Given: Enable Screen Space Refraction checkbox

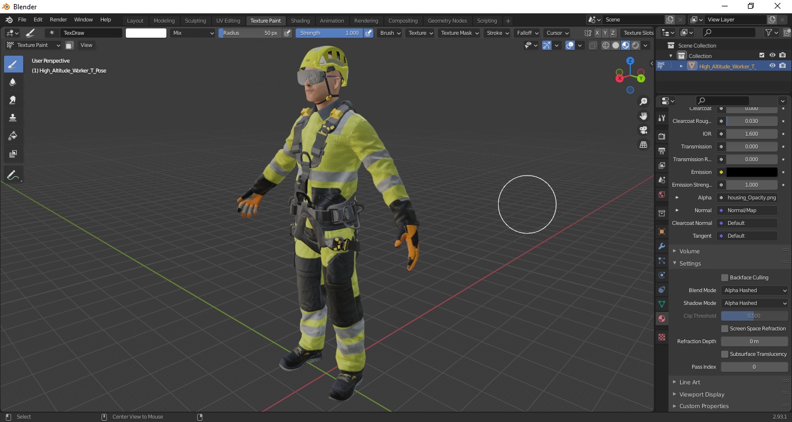Looking at the screenshot, I should pyautogui.click(x=725, y=329).
